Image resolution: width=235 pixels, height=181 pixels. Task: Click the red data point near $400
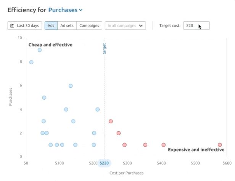pyautogui.click(x=164, y=145)
